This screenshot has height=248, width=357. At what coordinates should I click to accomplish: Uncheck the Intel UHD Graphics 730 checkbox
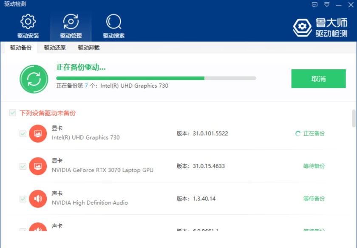tap(23, 134)
